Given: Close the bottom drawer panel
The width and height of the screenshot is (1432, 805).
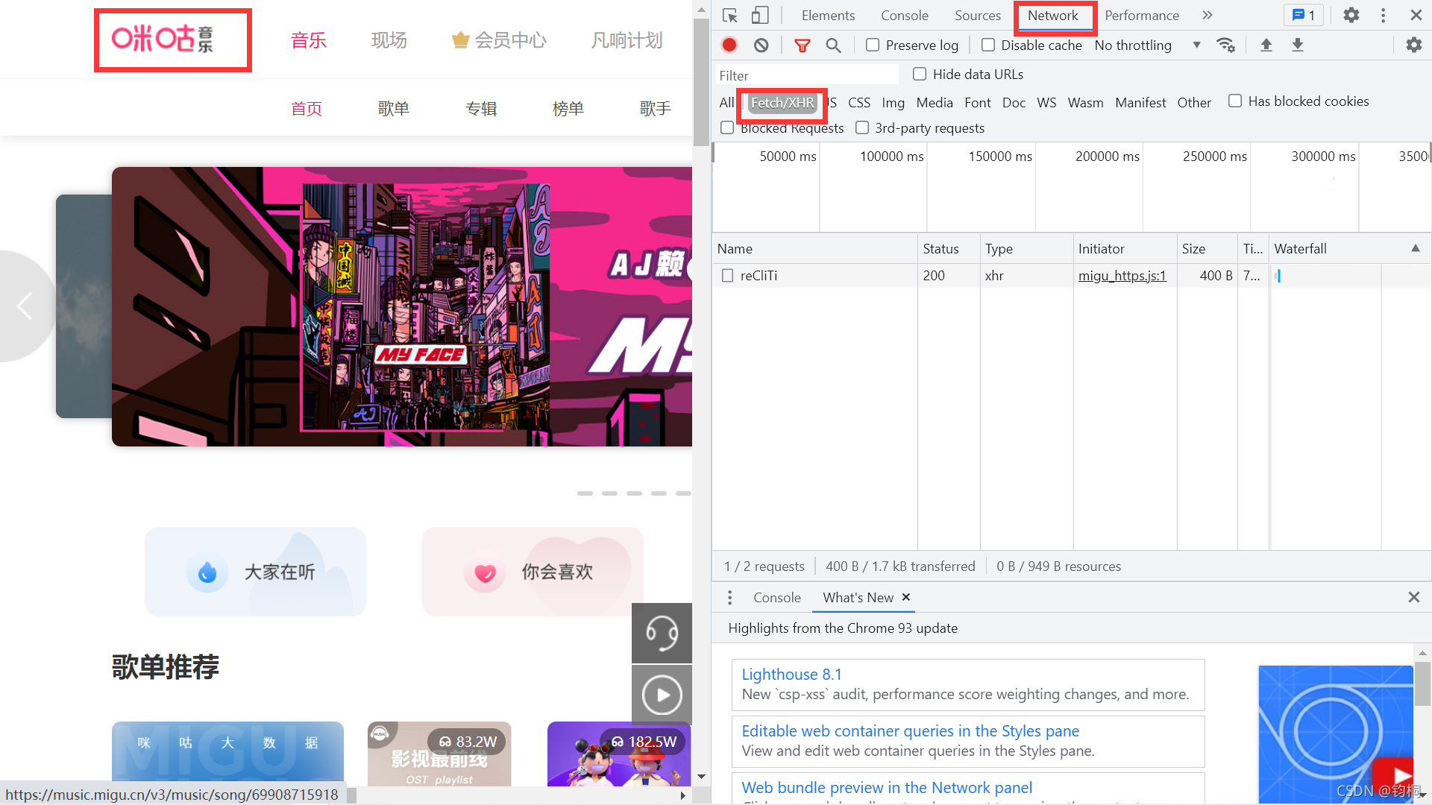Looking at the screenshot, I should [x=1413, y=597].
